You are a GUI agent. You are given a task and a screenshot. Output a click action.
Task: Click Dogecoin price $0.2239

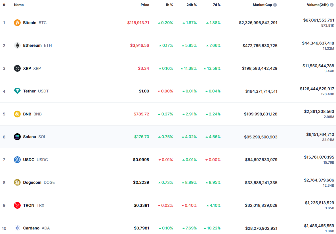141,182
